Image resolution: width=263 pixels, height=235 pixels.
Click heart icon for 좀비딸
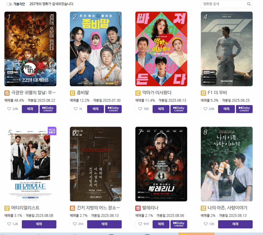click(76, 109)
